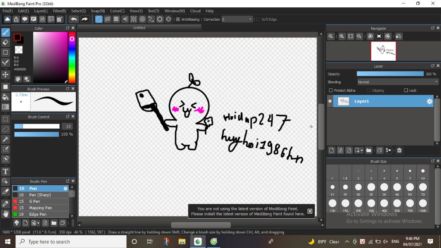Toggle Layer1 visibility

click(x=330, y=101)
